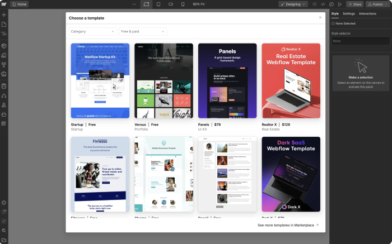This screenshot has width=392, height=244.
Task: Select the tablet breakpoint
Action: [x=158, y=4]
